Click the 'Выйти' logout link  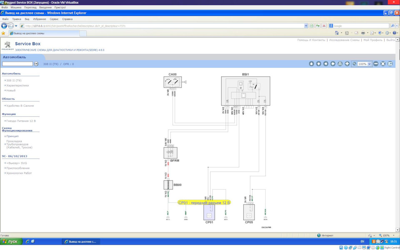[390, 40]
